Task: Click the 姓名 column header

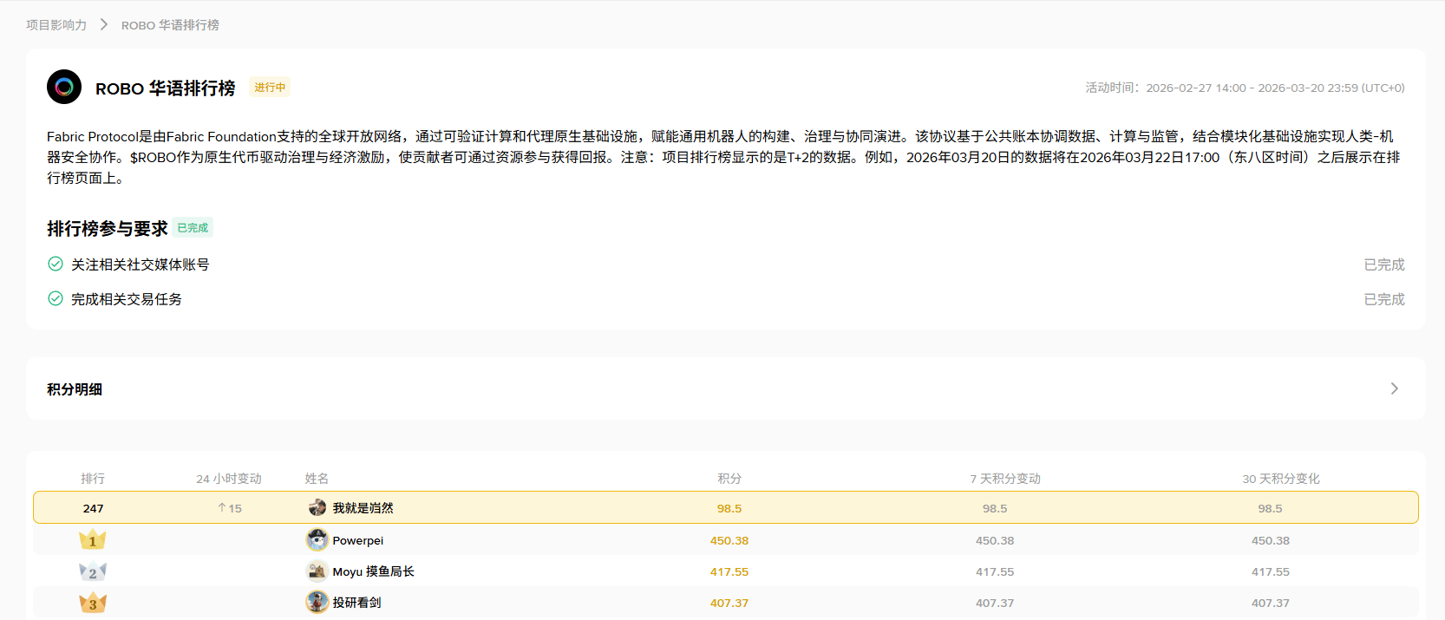Action: [317, 479]
